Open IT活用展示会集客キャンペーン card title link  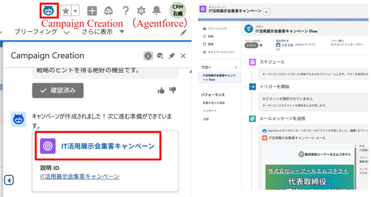click(108, 146)
